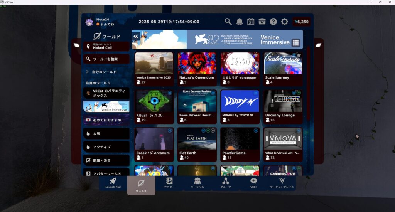Open the events calendar icon
The image size is (395, 212).
coord(251,22)
